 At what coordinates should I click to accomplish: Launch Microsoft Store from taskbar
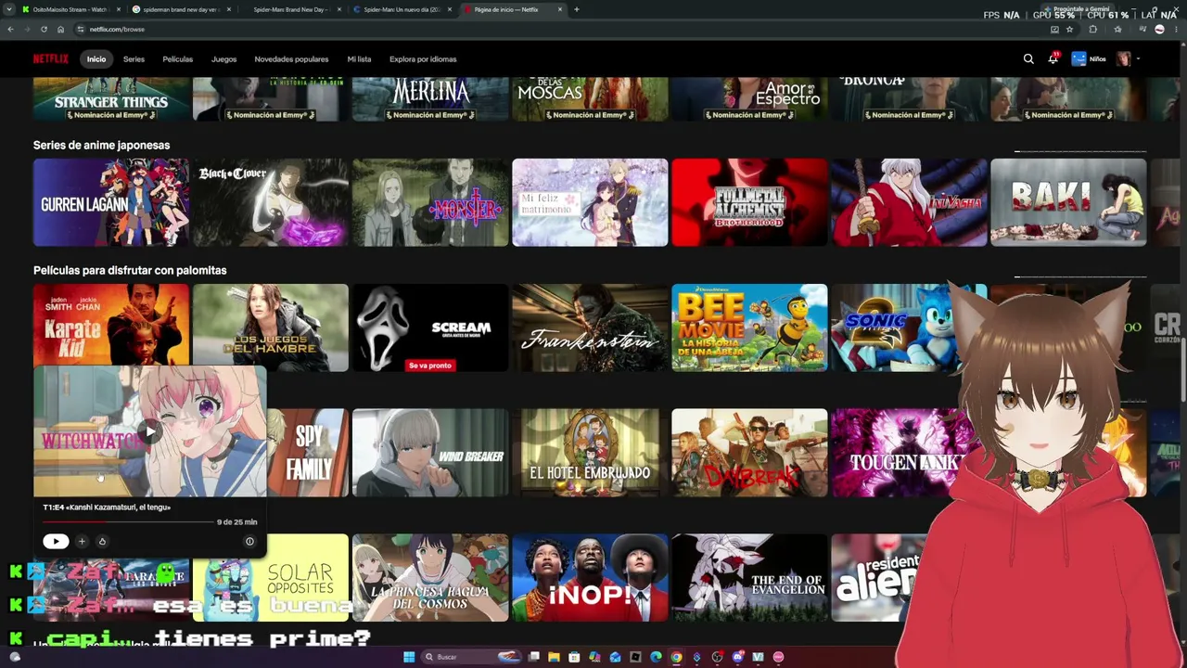pyautogui.click(x=574, y=657)
